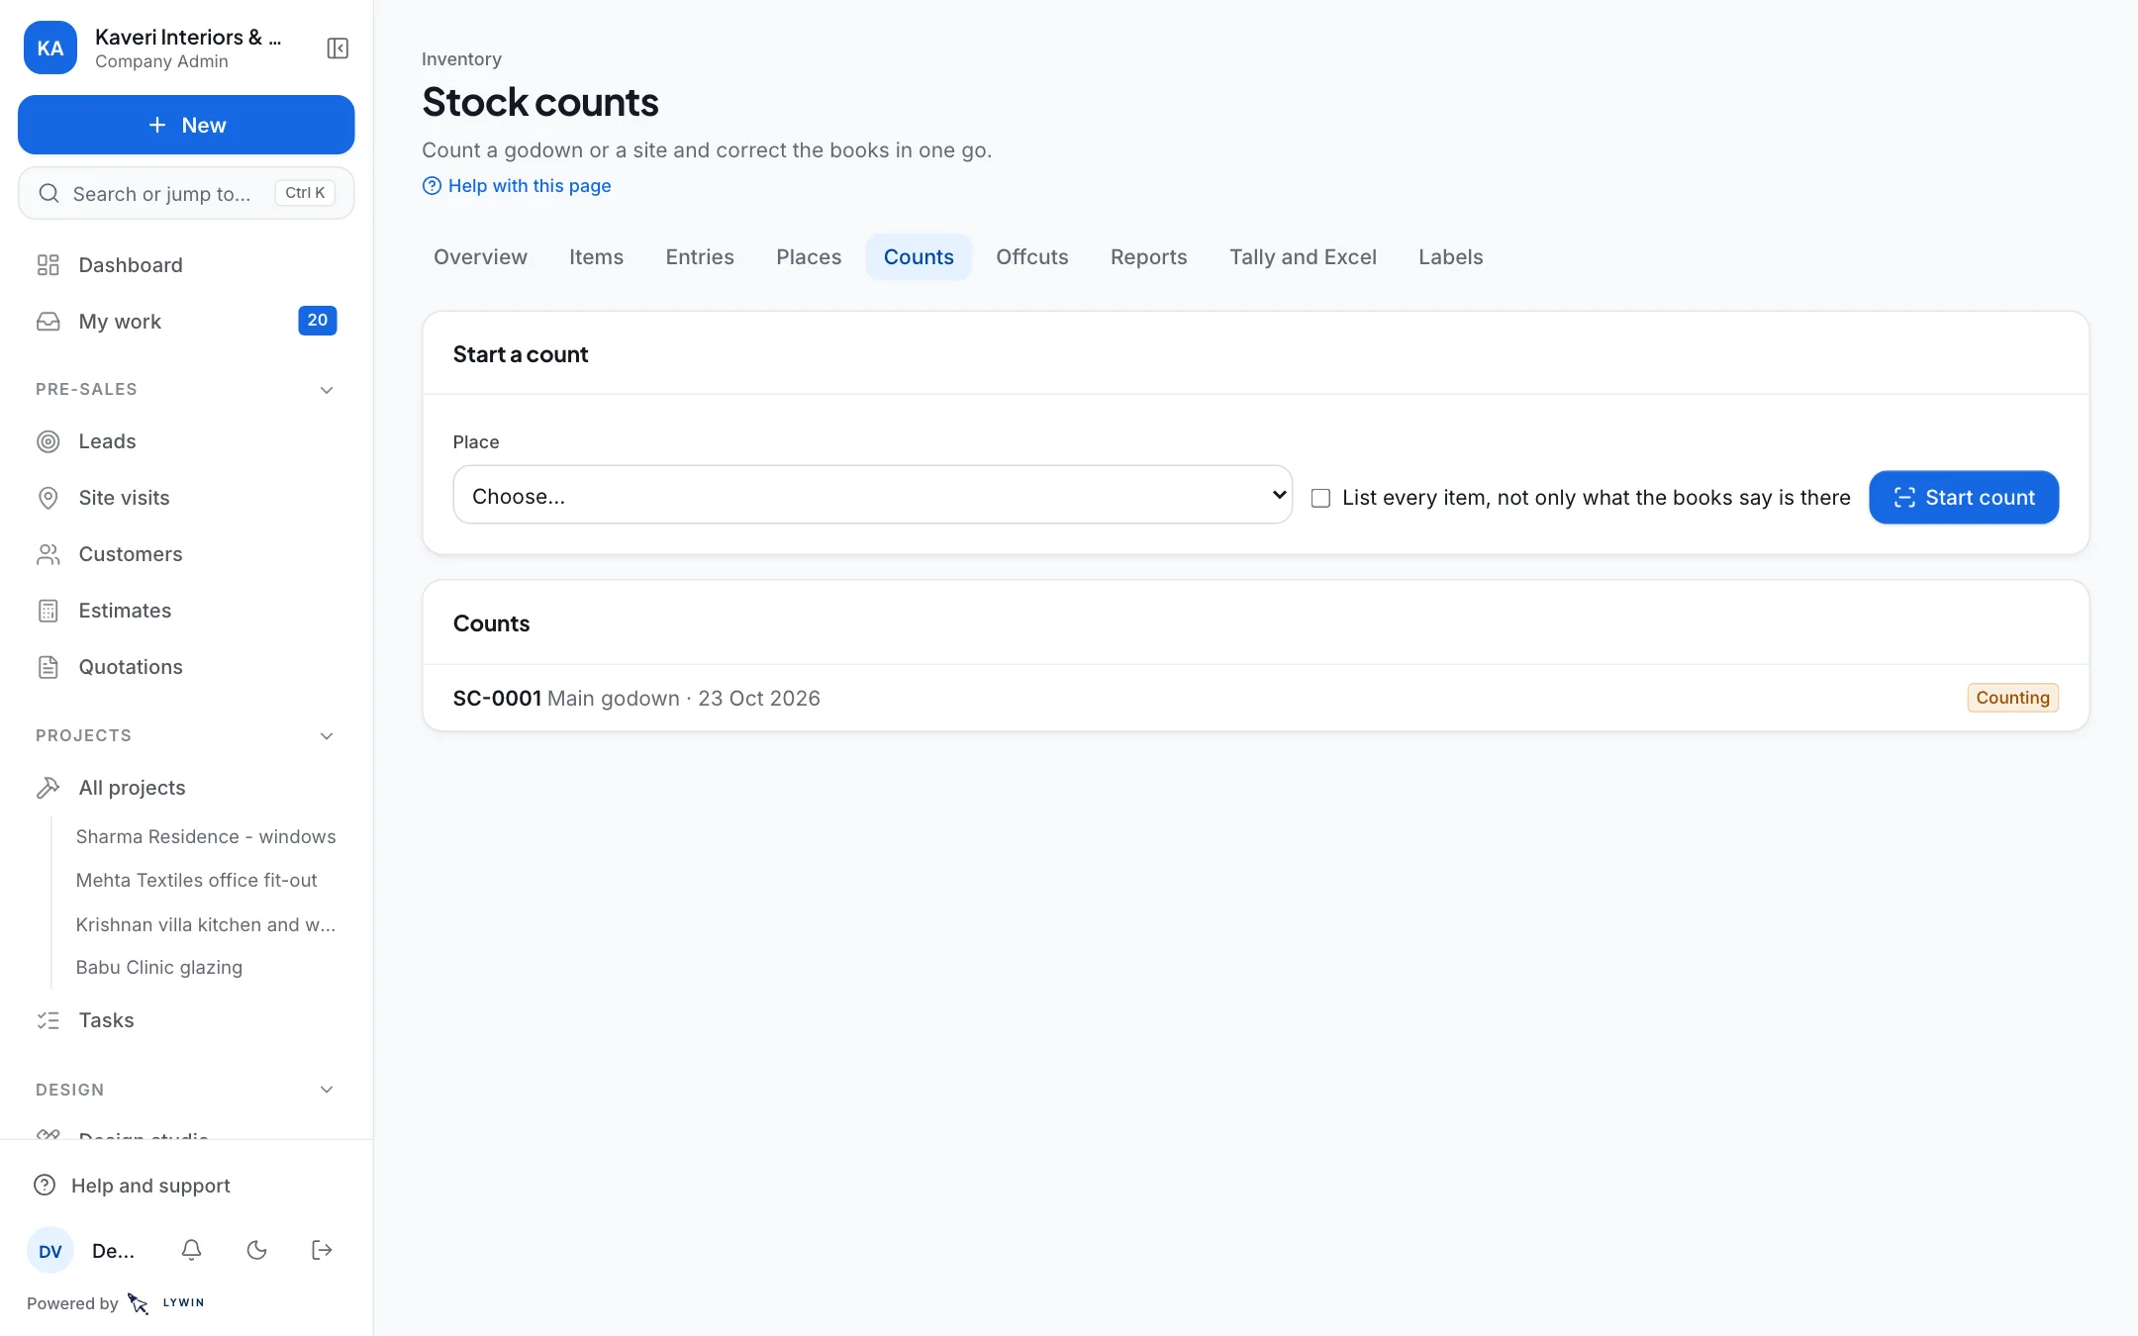Open Sharma Residence - windows project

click(x=206, y=837)
